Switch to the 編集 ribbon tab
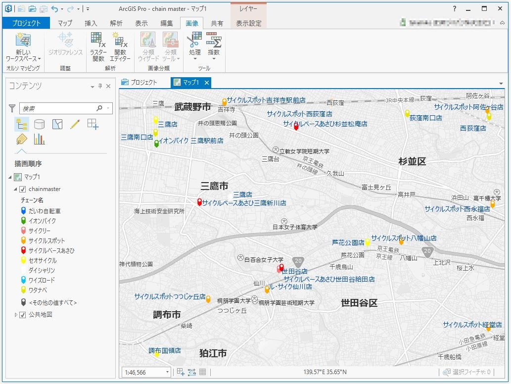The image size is (511, 384). (x=167, y=23)
